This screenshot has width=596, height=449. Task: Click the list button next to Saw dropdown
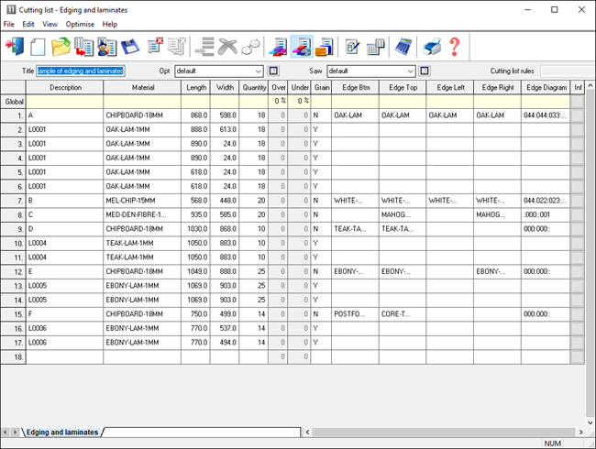point(425,71)
